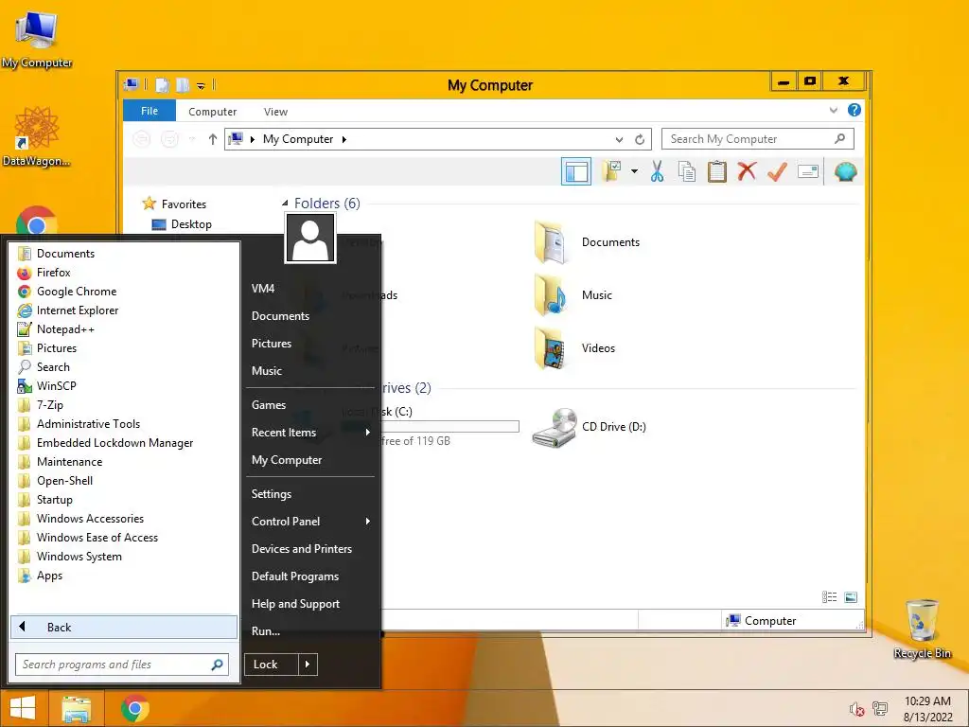Expand the Recent Items submenu
The width and height of the screenshot is (969, 727).
(x=310, y=432)
